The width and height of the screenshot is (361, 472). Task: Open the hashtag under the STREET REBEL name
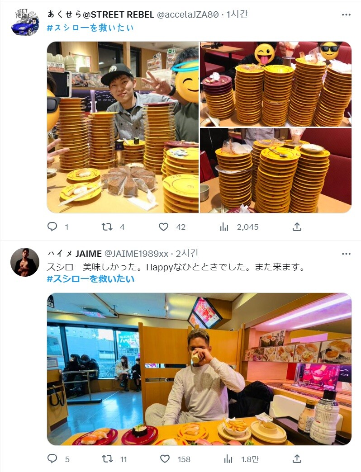click(x=90, y=28)
